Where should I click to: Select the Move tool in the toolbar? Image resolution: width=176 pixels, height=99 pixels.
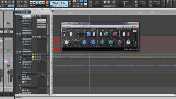pos(2,2)
